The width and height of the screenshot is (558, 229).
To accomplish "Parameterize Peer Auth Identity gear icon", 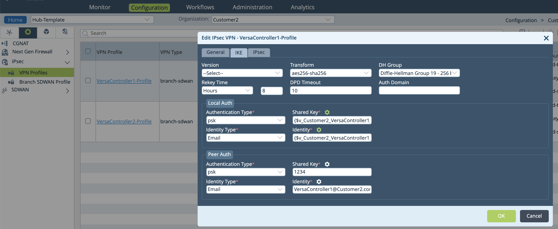I will point(319,182).
